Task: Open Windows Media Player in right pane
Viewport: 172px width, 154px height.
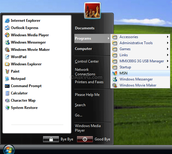Action: point(88,128)
